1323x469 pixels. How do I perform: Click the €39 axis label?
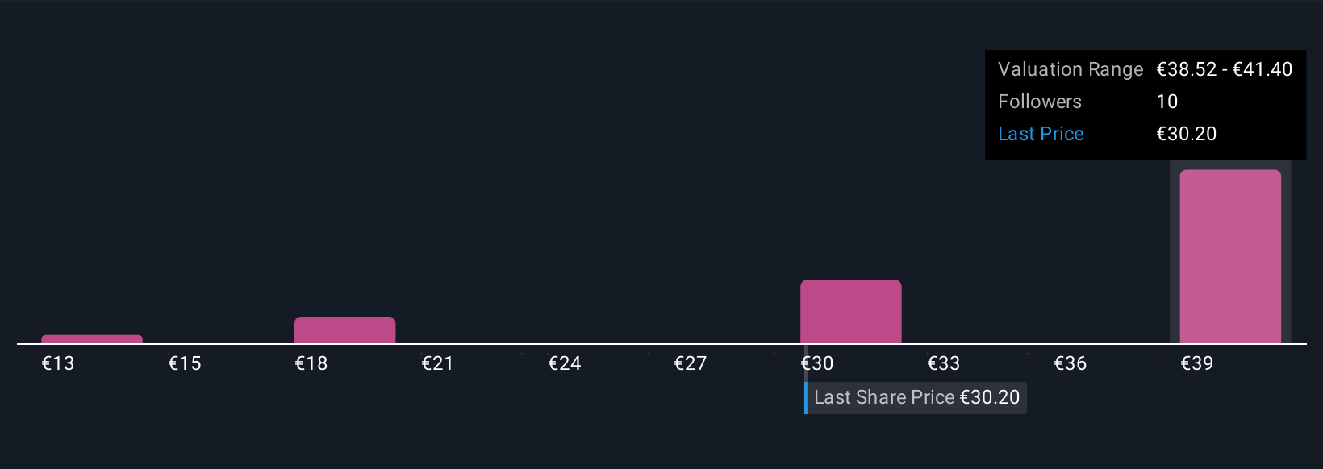coord(1197,363)
